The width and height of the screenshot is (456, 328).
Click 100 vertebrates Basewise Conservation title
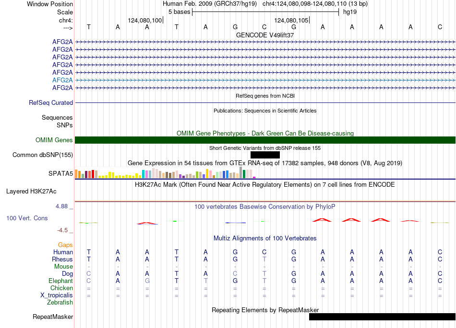[x=265, y=207]
